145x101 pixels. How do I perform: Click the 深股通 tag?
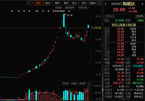pyautogui.click(x=58, y=8)
